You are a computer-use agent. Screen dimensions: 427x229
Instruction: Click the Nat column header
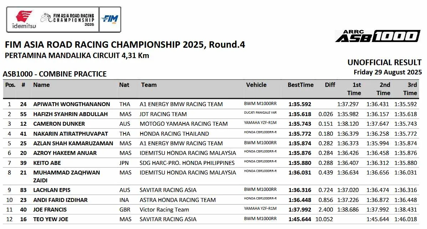pyautogui.click(x=124, y=85)
